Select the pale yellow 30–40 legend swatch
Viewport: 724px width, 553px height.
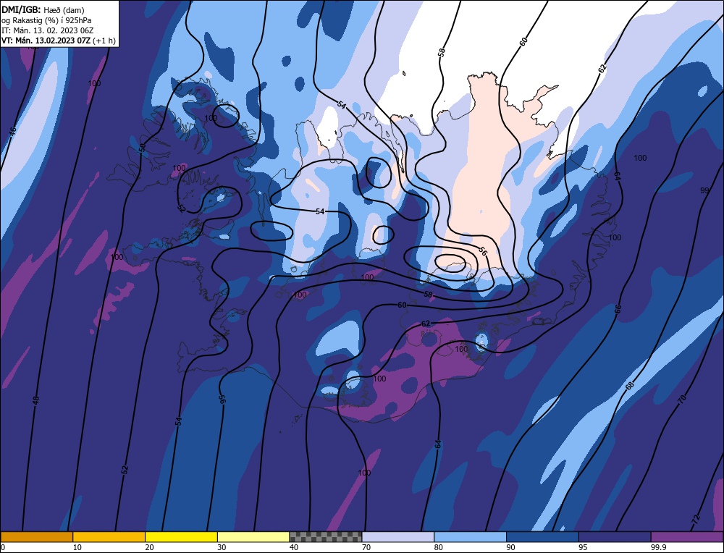253,536
